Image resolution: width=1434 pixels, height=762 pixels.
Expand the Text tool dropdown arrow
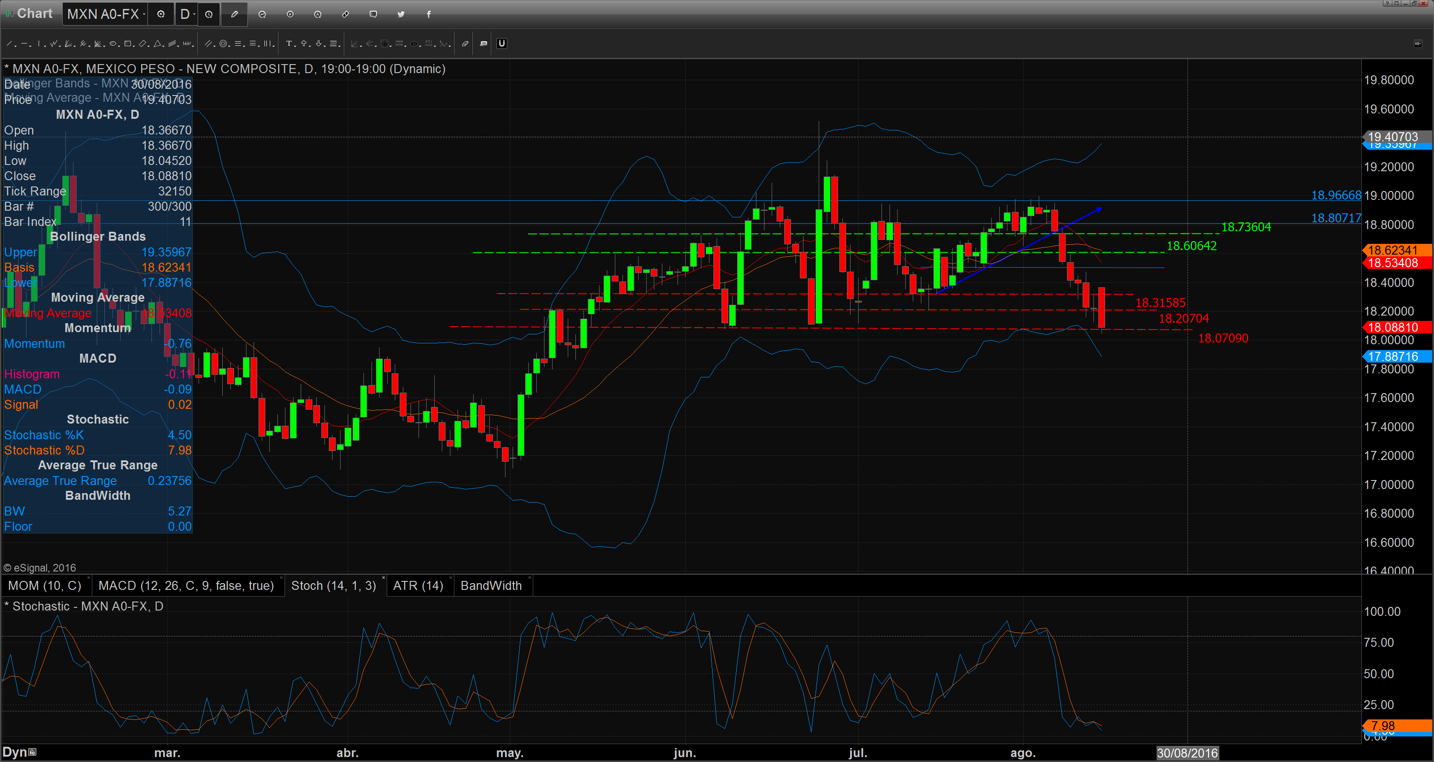[296, 46]
